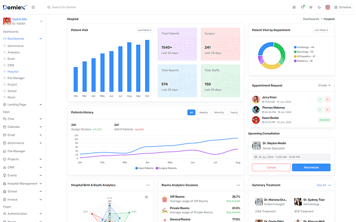Click the Domiex logo
The image size is (356, 222).
coord(15,7)
